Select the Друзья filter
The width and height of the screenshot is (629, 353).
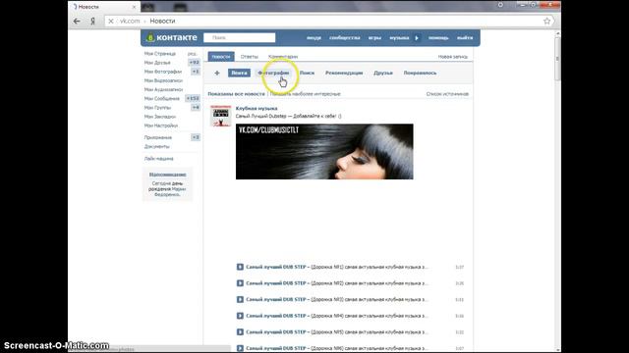pos(383,73)
